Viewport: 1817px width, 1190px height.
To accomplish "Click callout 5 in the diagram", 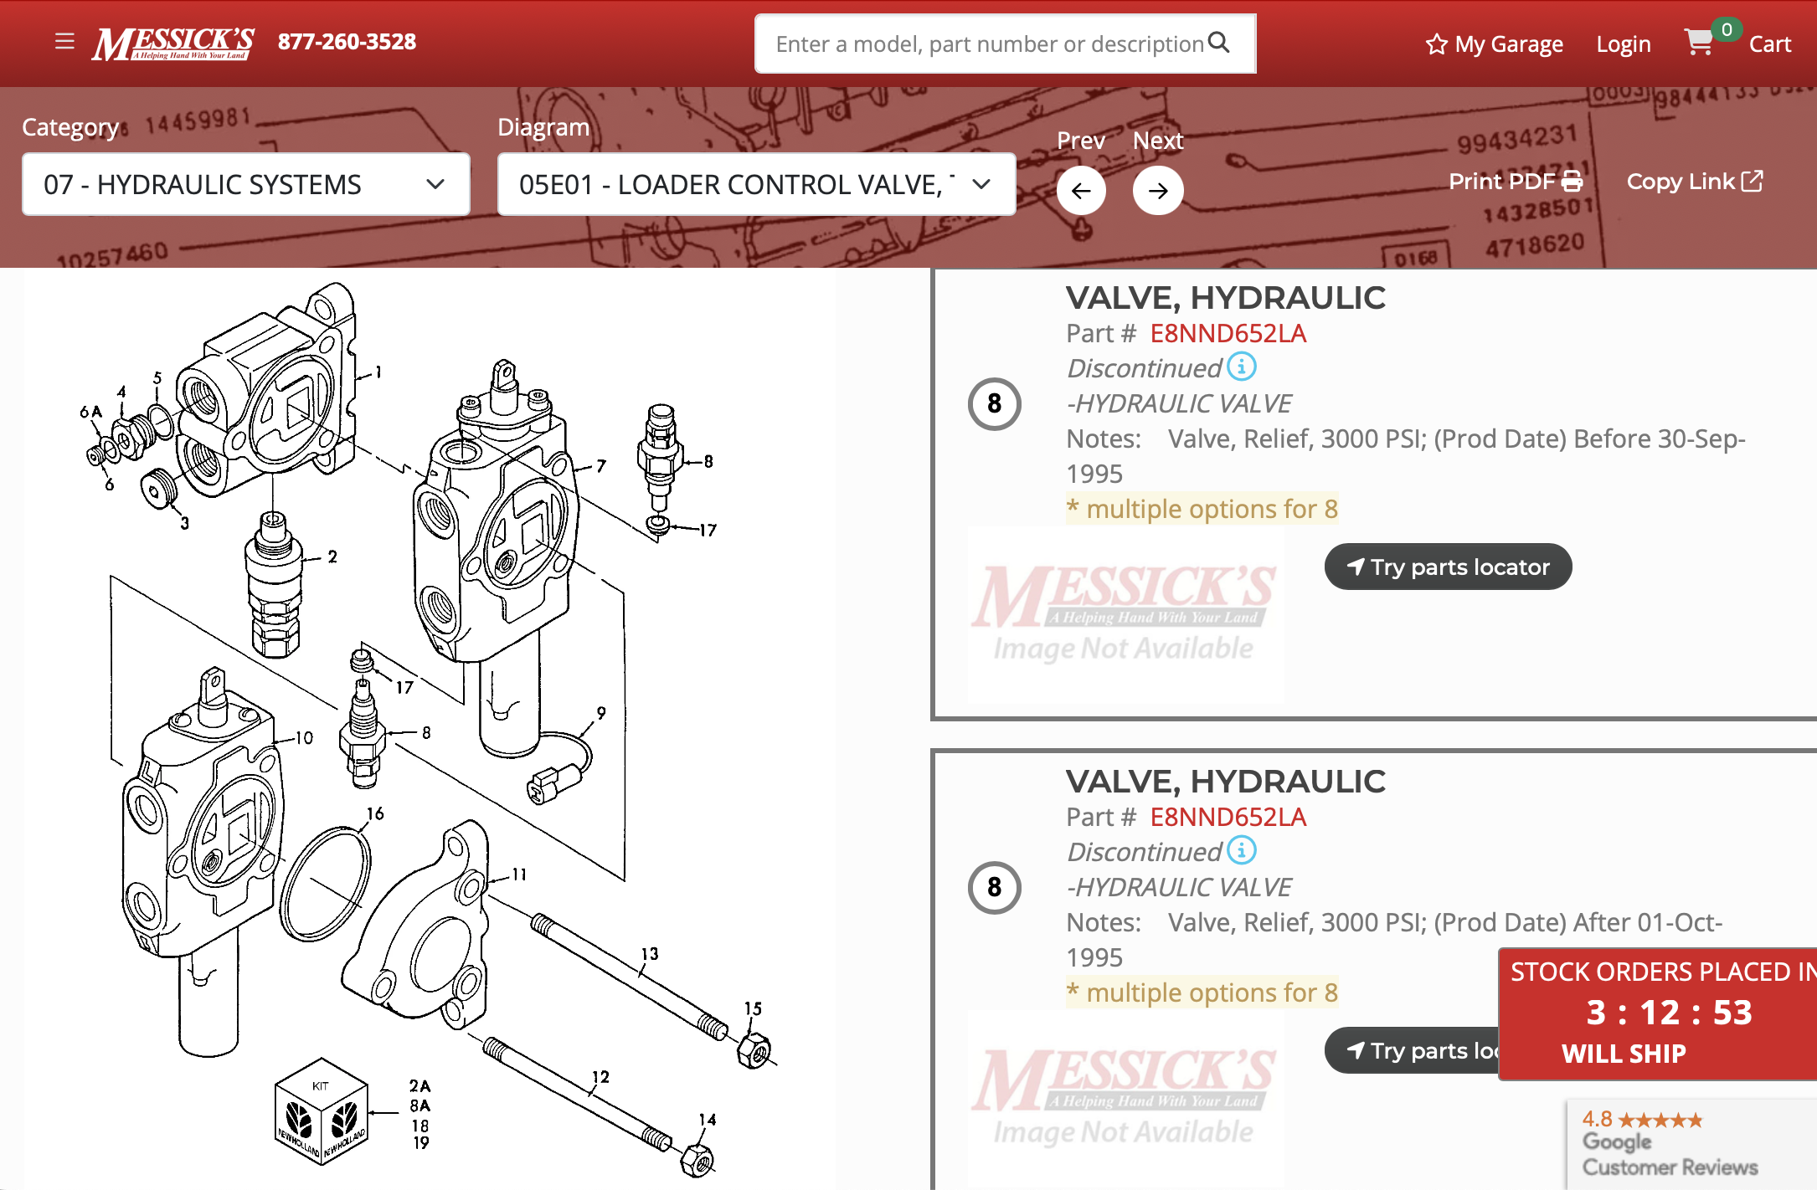I will 157,378.
